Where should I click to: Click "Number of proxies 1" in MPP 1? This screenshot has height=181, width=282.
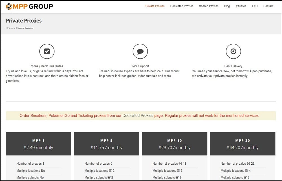click(30, 164)
